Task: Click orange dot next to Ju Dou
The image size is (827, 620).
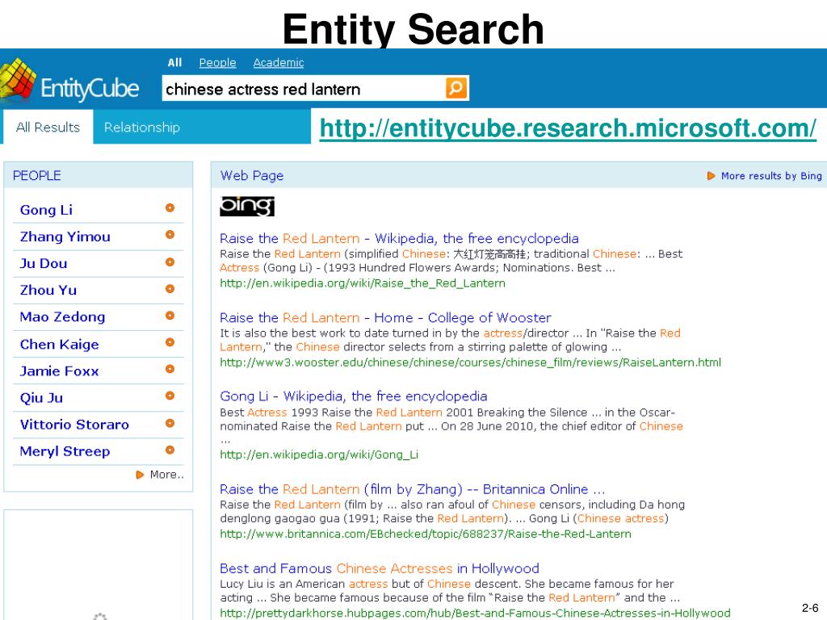Action: pyautogui.click(x=170, y=262)
